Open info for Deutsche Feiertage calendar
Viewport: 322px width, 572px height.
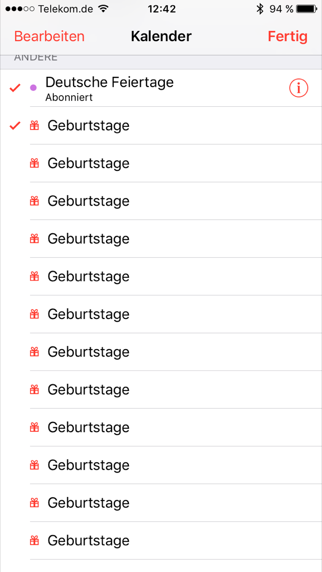pos(298,88)
